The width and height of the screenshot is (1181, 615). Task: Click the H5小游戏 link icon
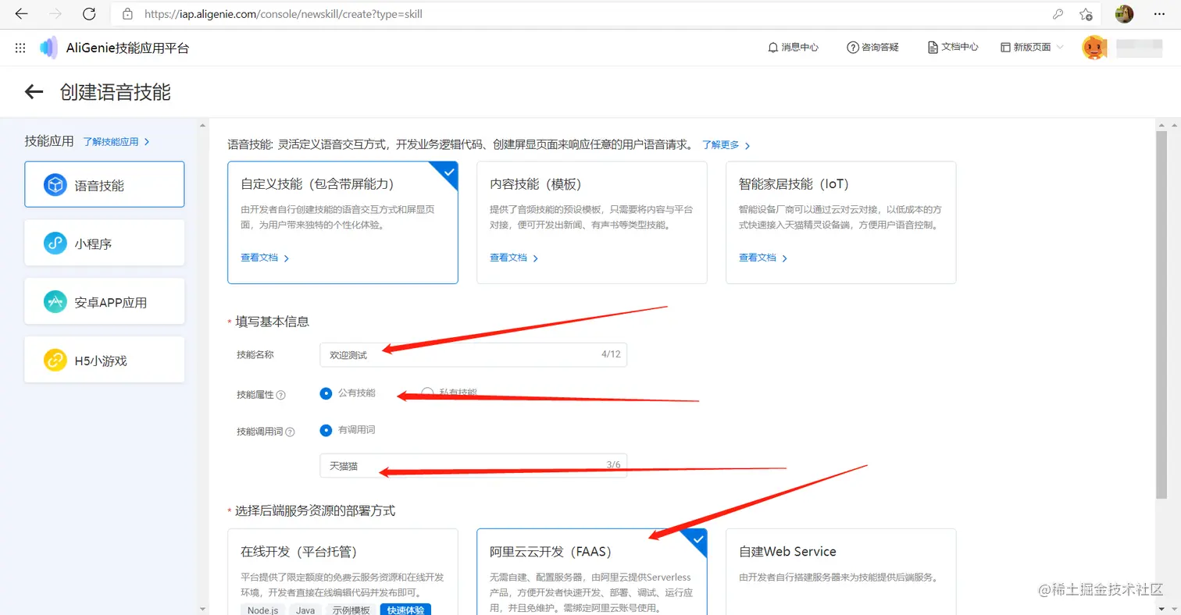[55, 361]
